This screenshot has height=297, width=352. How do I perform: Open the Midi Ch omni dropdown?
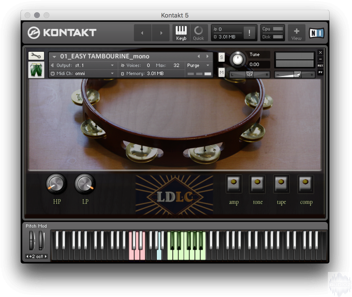point(83,73)
